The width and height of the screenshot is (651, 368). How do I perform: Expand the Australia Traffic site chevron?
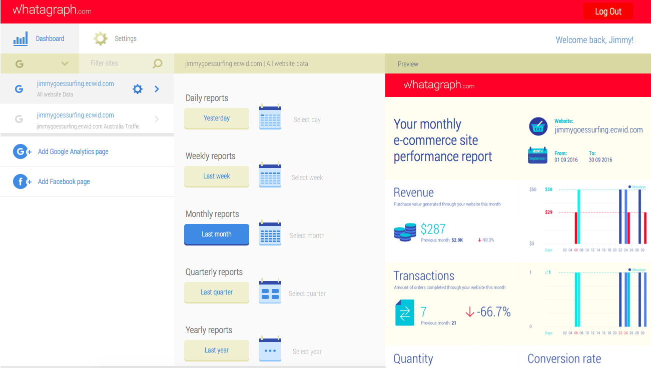[x=157, y=119]
